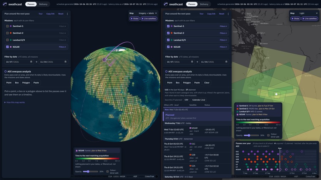Uncheck NISAR mission in right window
This screenshot has height=180, width=321.
(168, 47)
